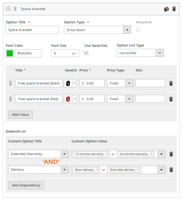This screenshot has height=200, width=182.
Task: Click the duplicate option icon in header
Action: (166, 9)
